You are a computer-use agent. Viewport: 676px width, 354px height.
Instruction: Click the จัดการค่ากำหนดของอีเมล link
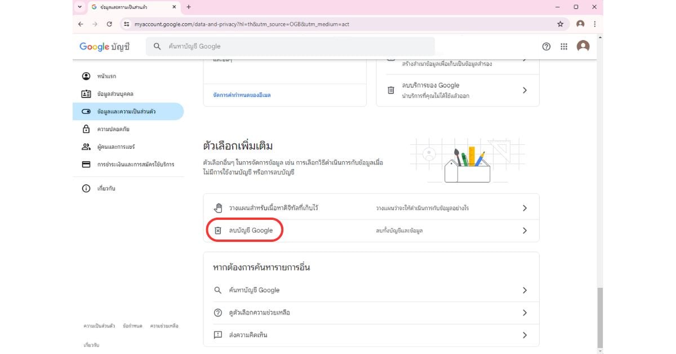tap(242, 95)
